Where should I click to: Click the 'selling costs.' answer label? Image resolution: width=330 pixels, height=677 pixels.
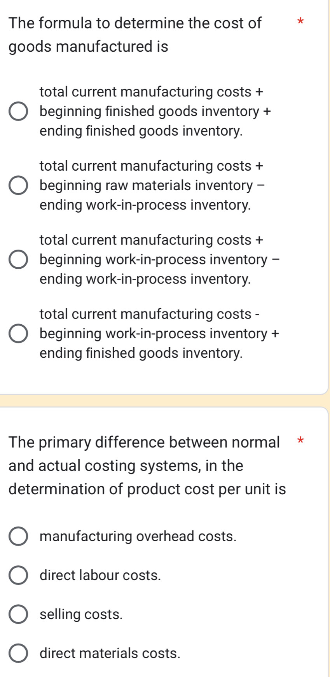tap(81, 614)
